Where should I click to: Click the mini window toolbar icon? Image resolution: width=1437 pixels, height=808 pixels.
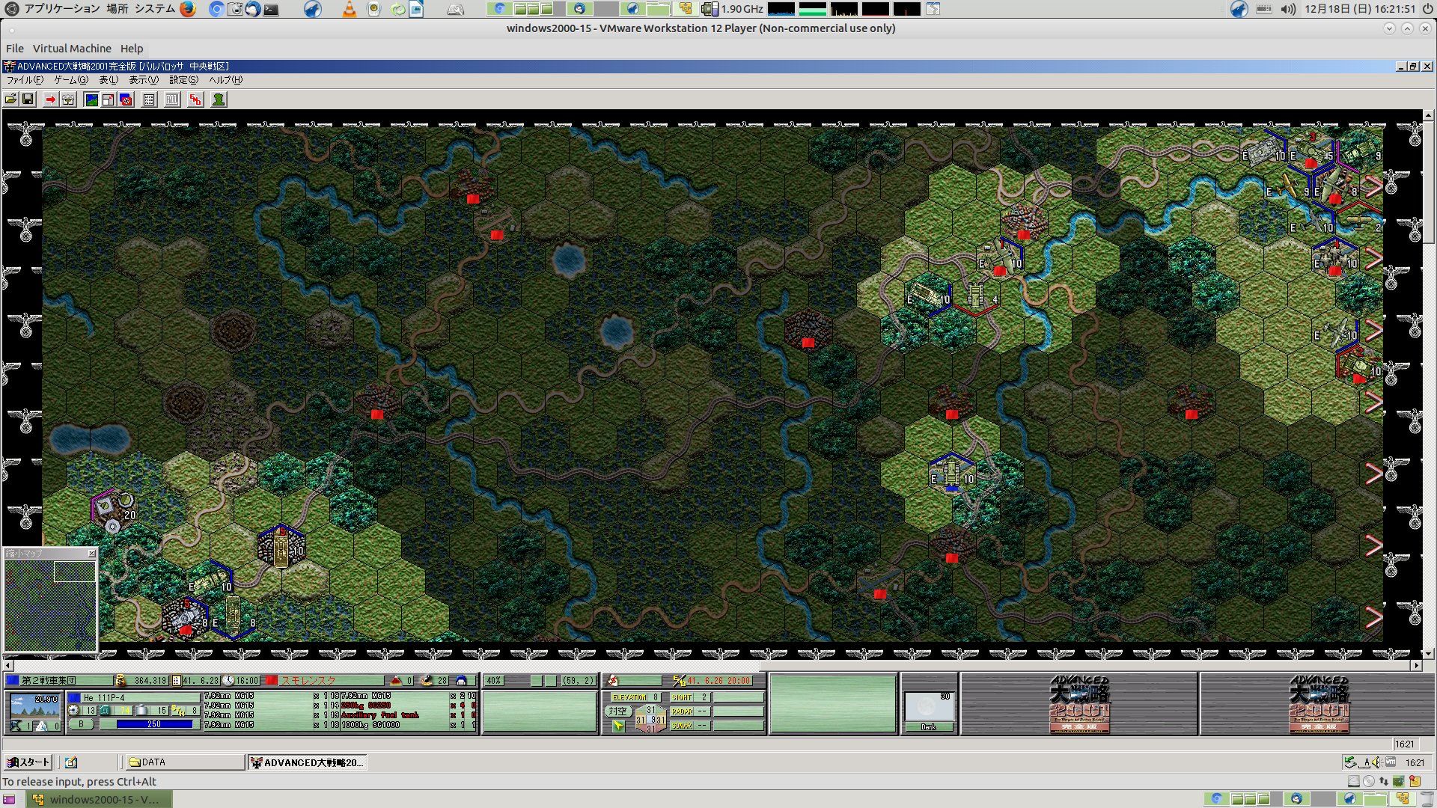(x=109, y=100)
